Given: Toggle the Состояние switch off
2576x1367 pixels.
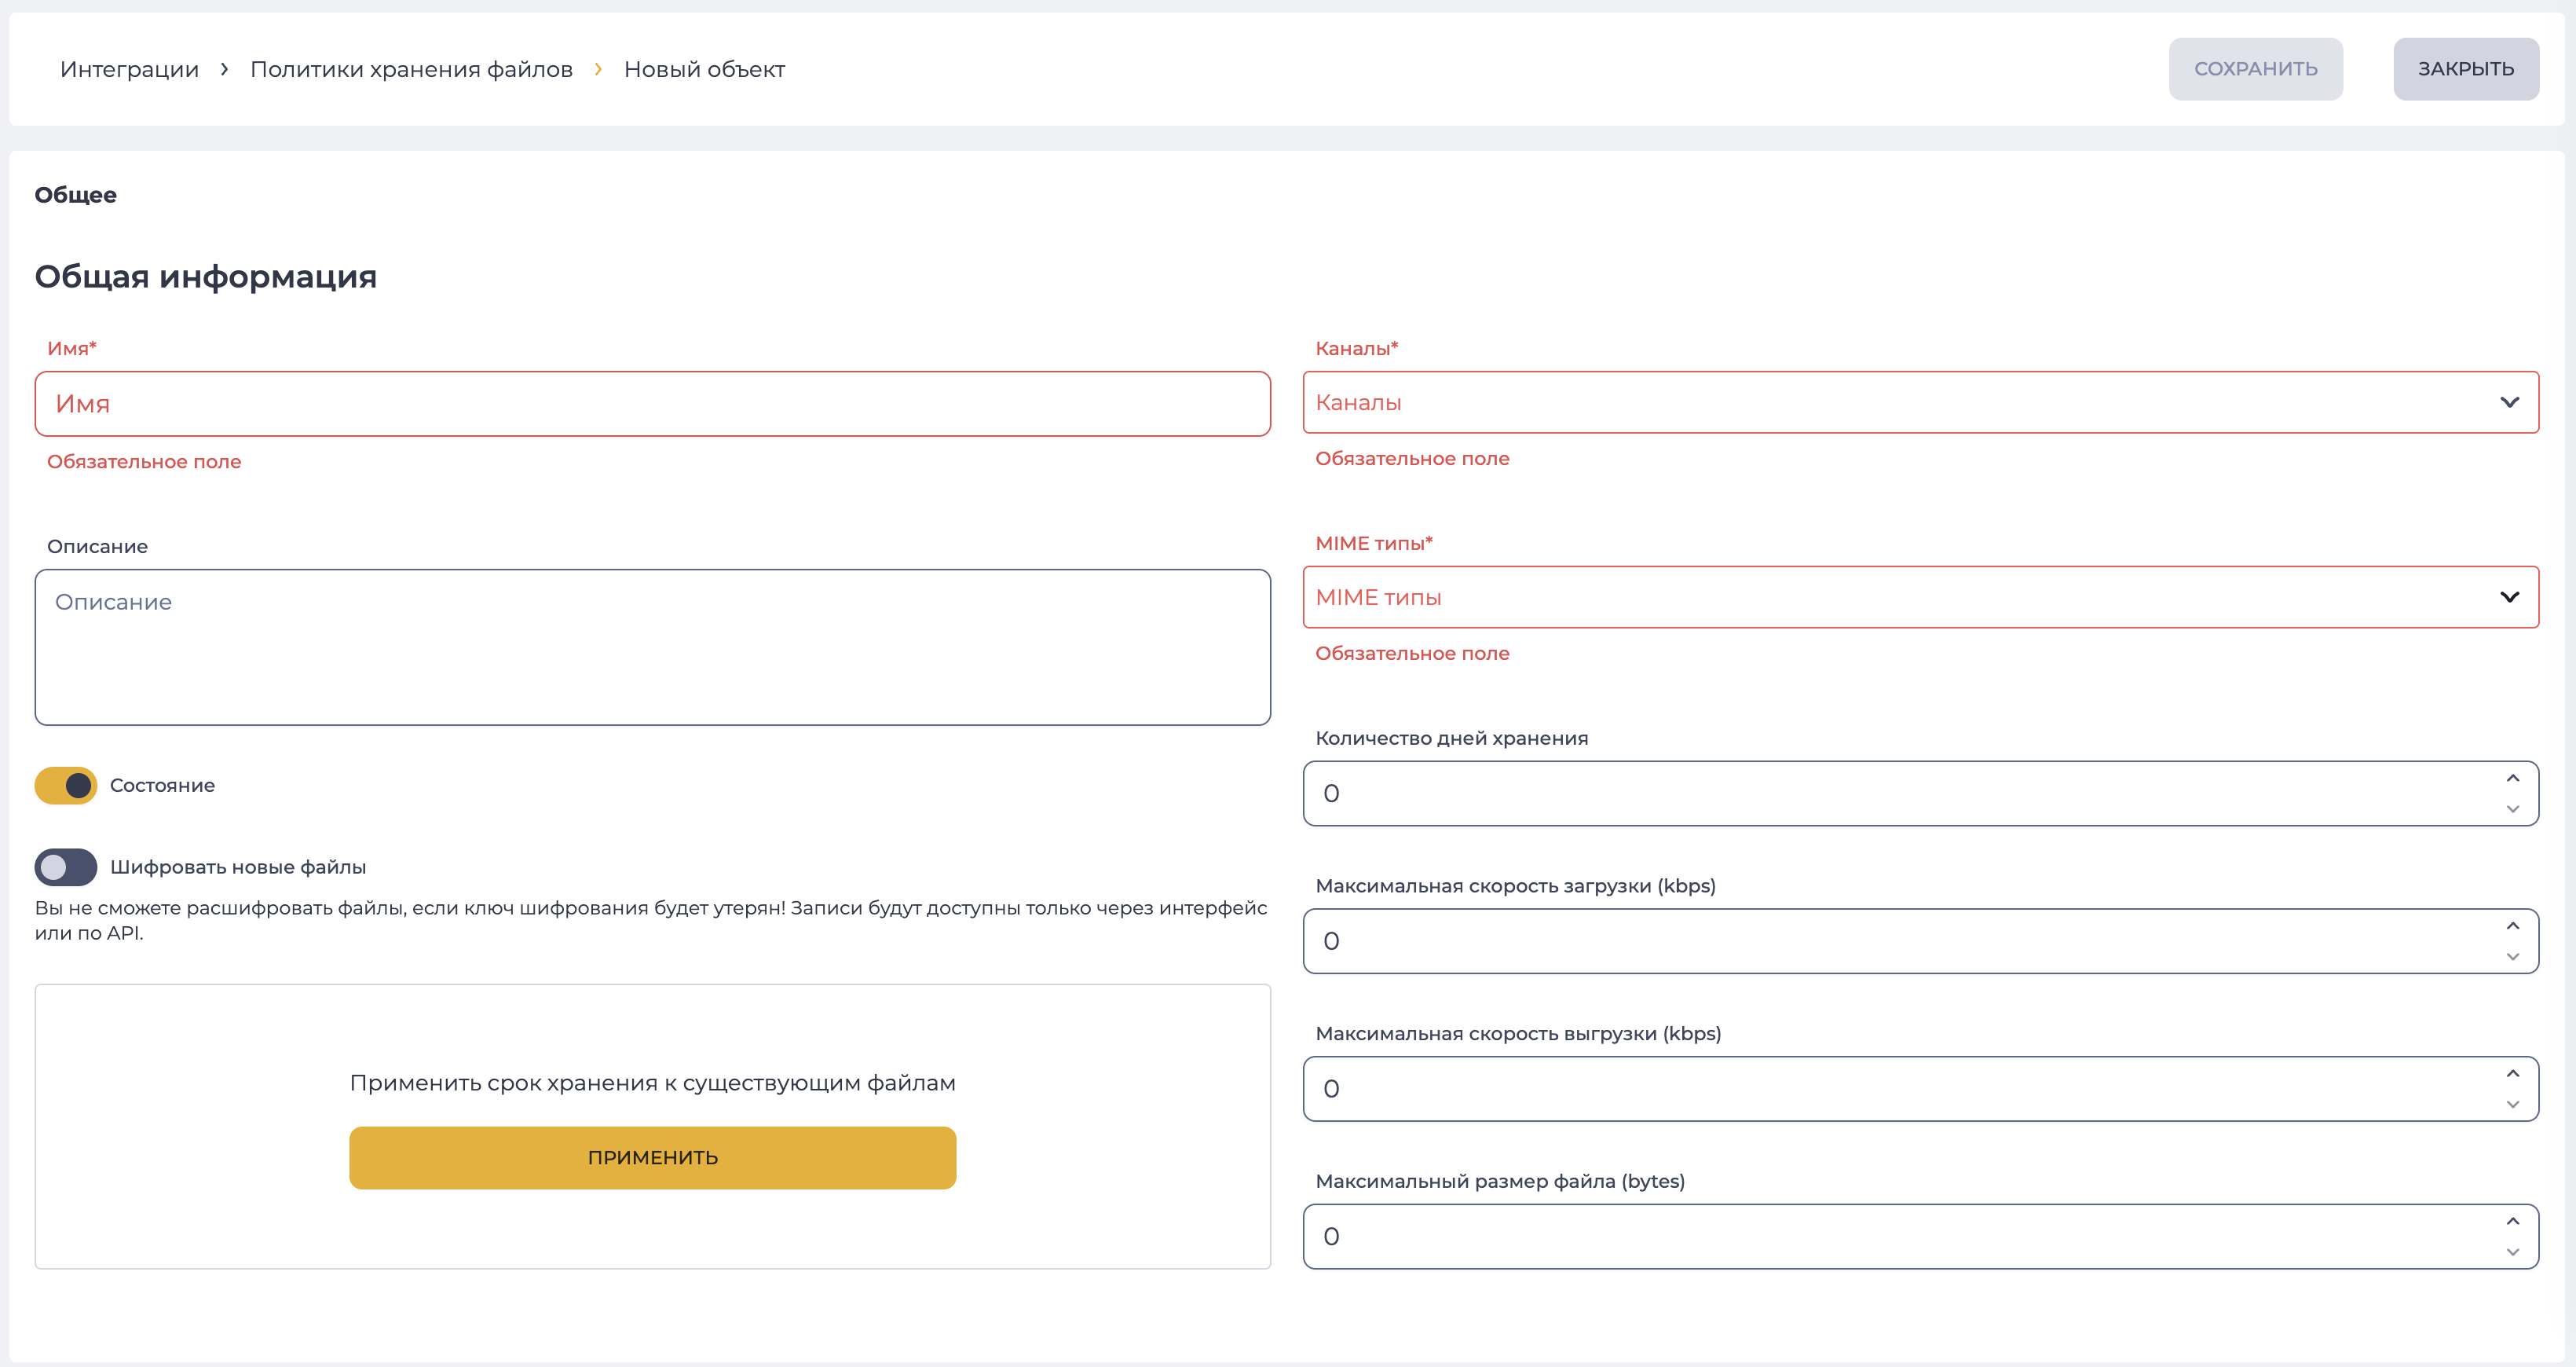Looking at the screenshot, I should coord(66,785).
